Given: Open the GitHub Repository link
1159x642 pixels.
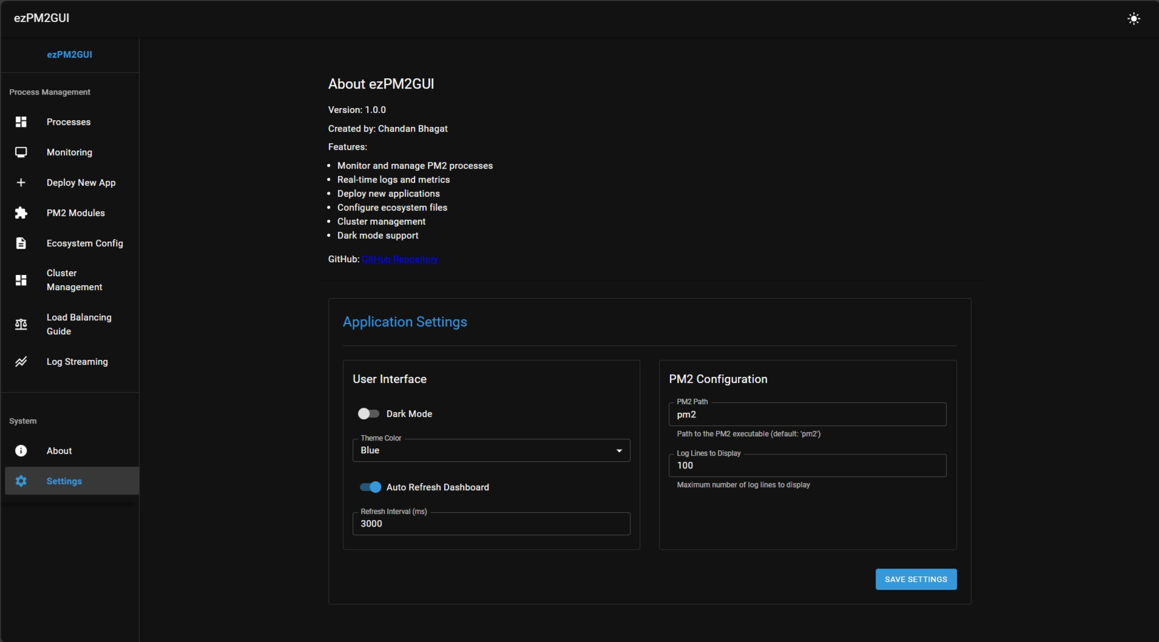Looking at the screenshot, I should (400, 259).
